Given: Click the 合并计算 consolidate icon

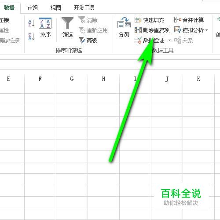Looking at the screenshot, I should click(178, 20).
